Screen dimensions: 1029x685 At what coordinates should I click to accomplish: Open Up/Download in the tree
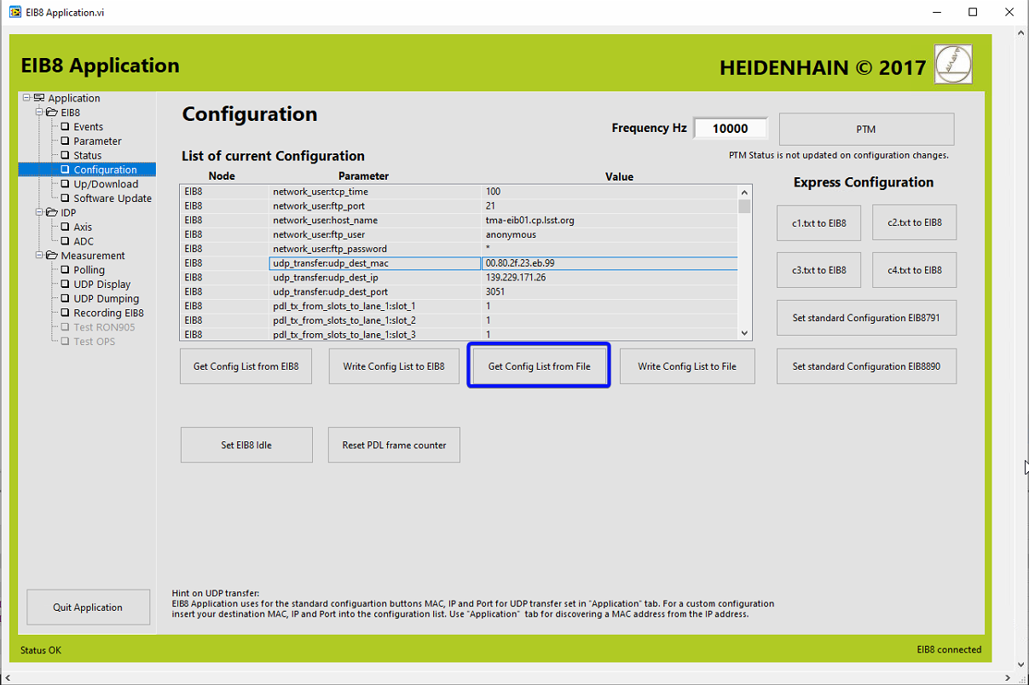106,184
